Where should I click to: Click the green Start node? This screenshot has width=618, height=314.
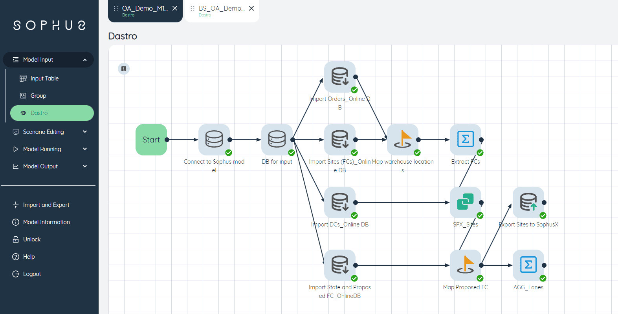[x=151, y=140]
